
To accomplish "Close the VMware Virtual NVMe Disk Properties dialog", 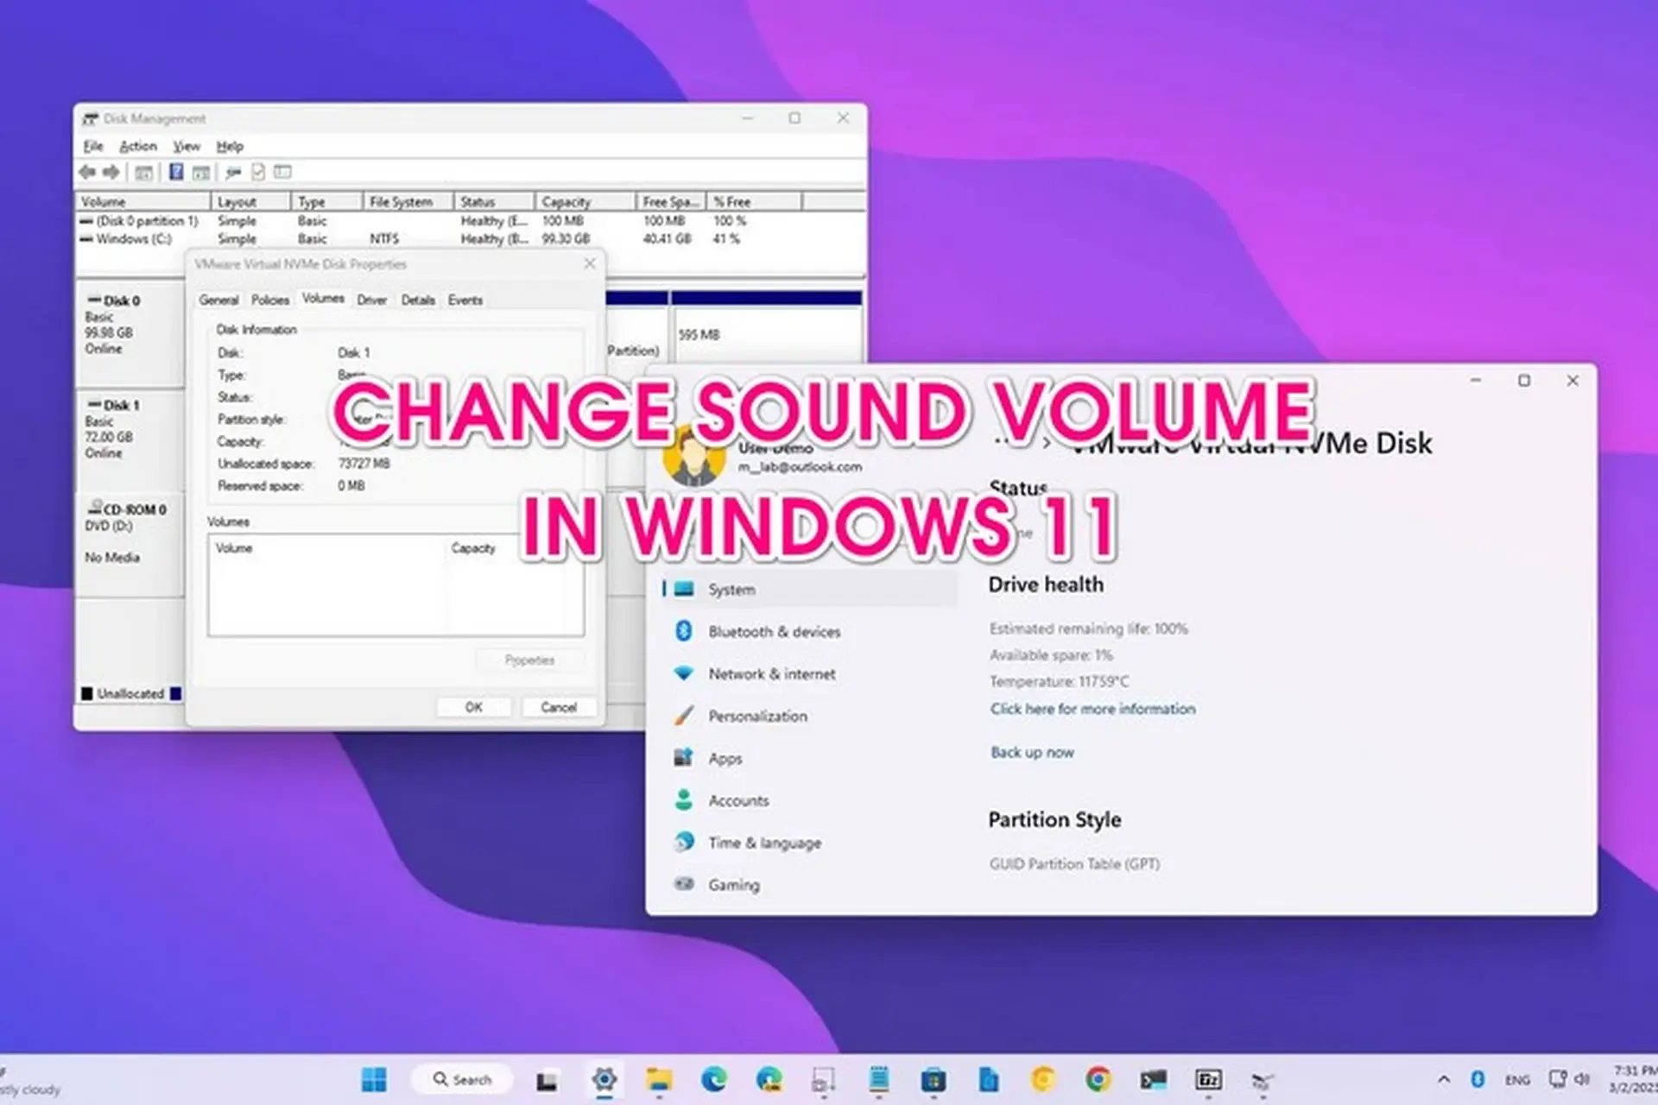I will pyautogui.click(x=590, y=263).
